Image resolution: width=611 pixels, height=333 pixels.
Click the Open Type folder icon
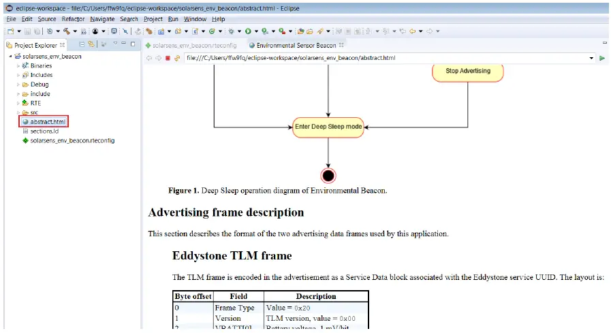[300, 31]
